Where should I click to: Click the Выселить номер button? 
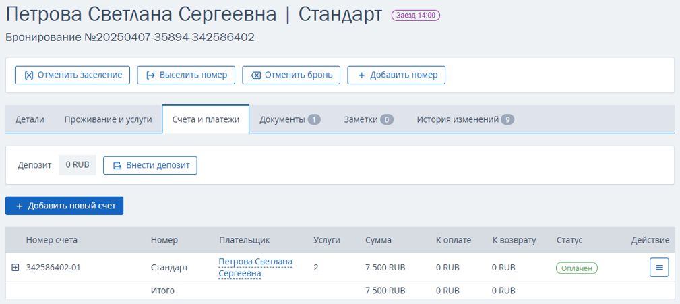[186, 75]
